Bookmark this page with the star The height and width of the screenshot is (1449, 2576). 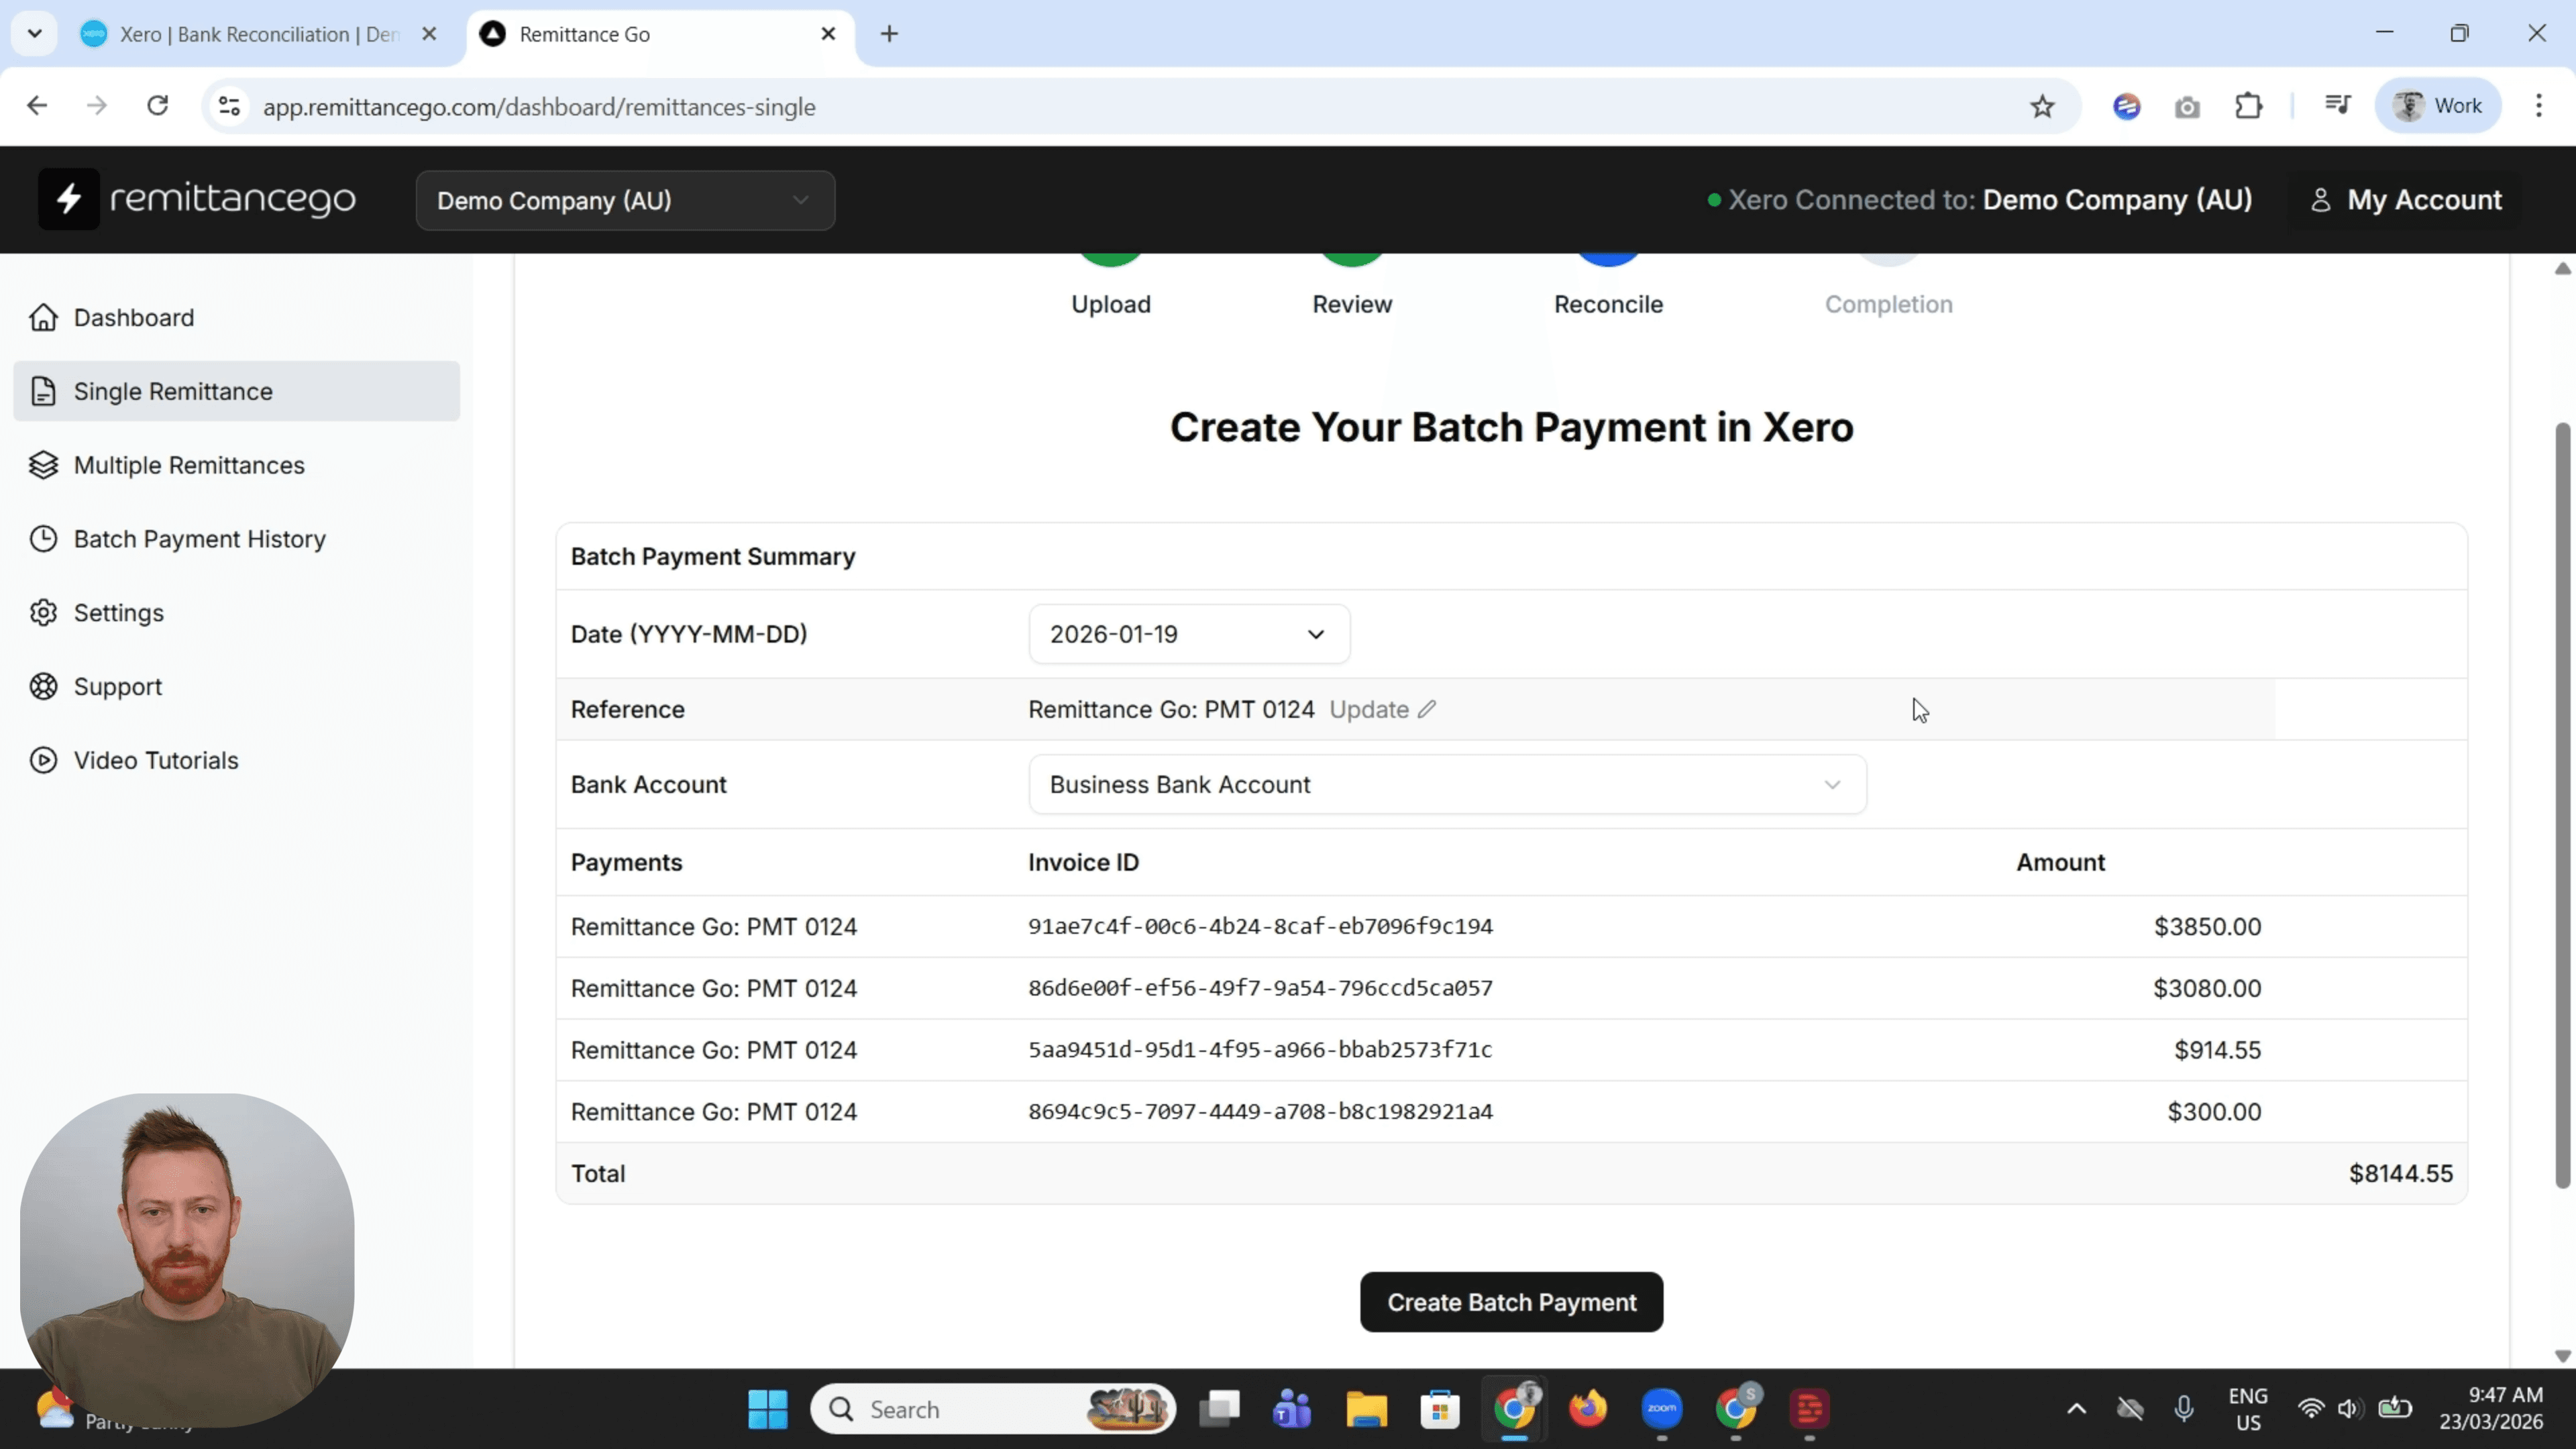(2041, 107)
